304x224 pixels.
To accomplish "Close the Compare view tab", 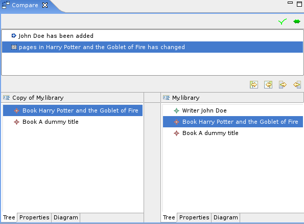I will click(x=45, y=5).
